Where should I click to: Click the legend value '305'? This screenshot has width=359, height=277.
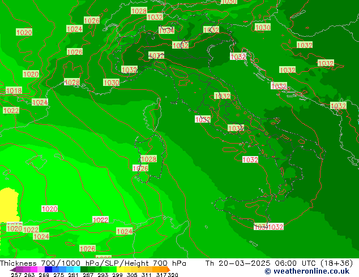click(131, 275)
